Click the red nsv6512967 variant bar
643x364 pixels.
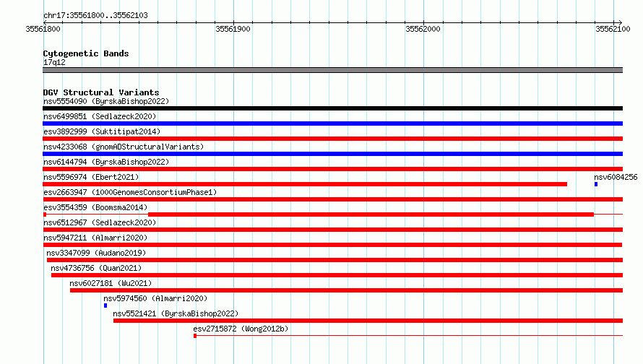pyautogui.click(x=332, y=230)
